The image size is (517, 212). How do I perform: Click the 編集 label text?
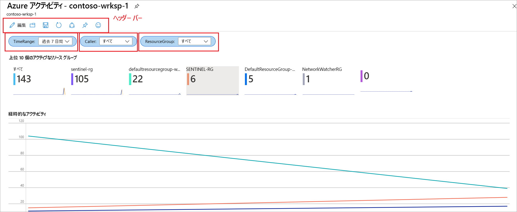(x=22, y=25)
